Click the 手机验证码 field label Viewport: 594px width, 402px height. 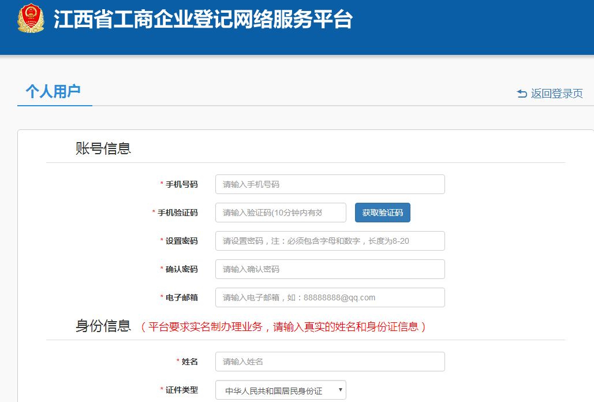[177, 213]
